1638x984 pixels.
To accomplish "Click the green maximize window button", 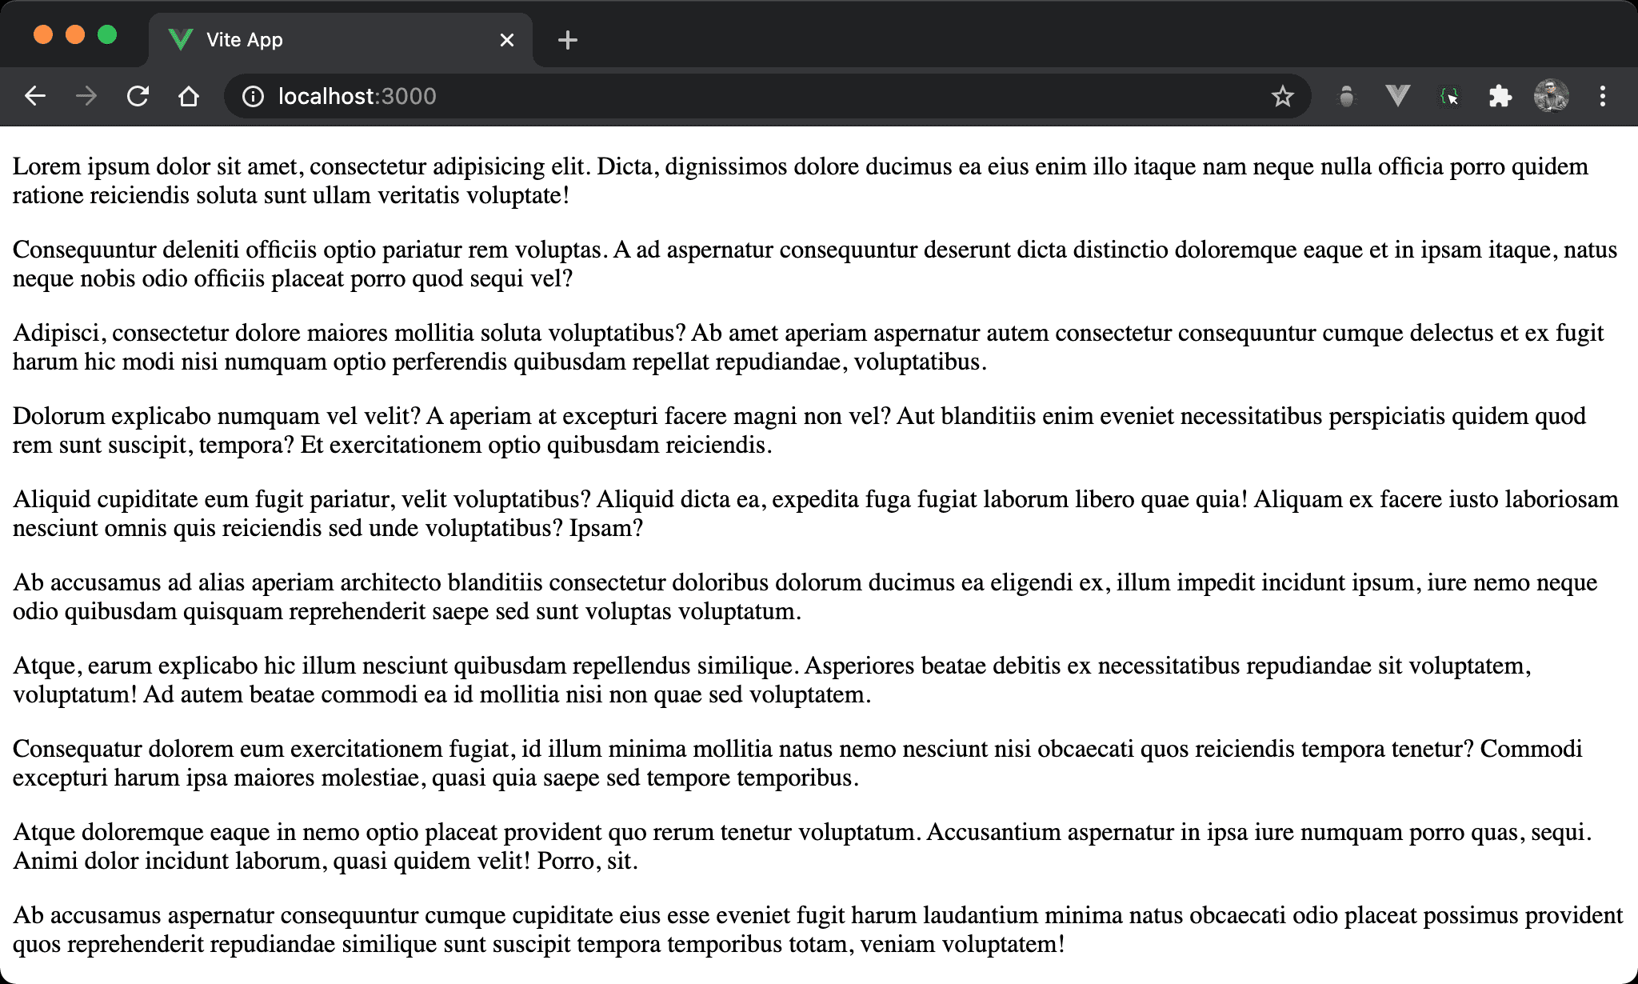I will [x=107, y=35].
